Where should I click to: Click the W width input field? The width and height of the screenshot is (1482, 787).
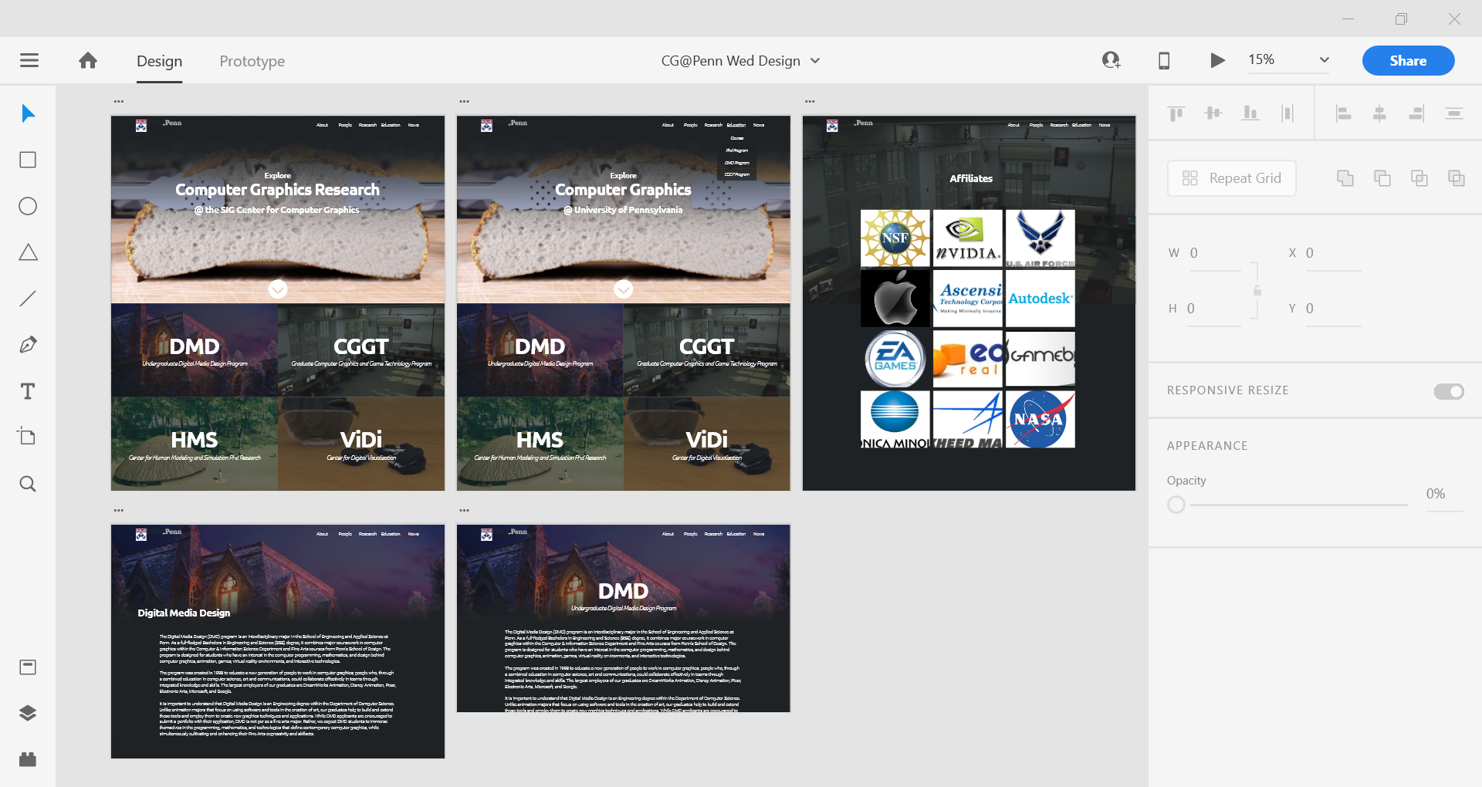point(1214,254)
